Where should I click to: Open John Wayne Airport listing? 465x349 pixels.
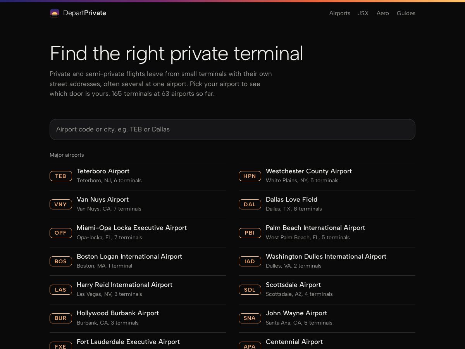[x=327, y=318]
